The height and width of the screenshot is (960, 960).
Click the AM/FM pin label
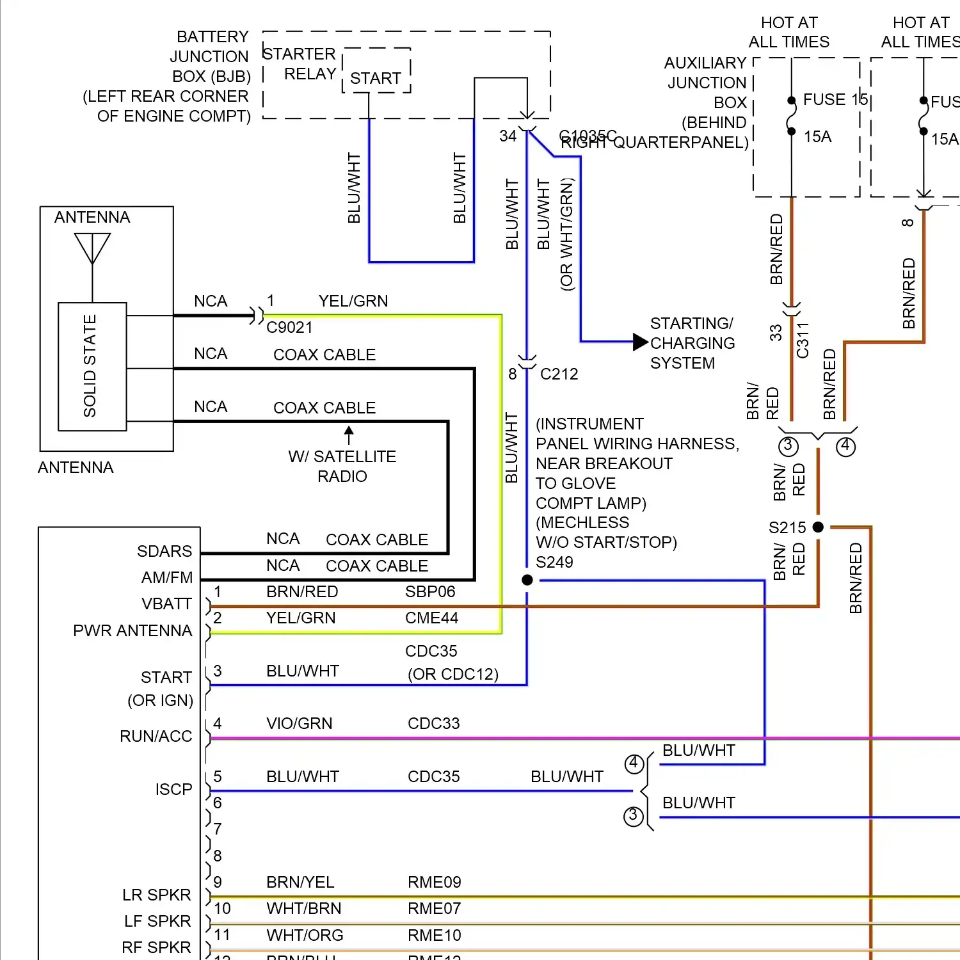(167, 577)
